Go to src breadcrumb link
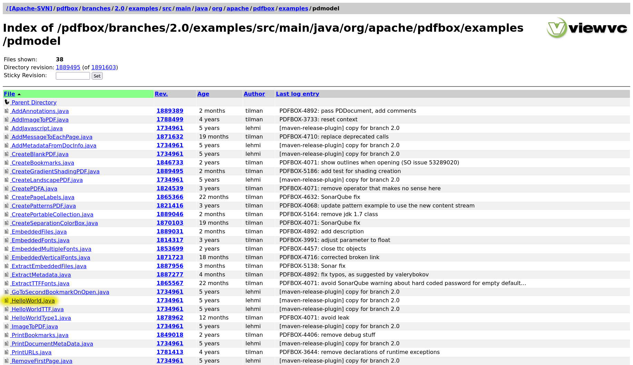633x365 pixels. click(x=167, y=8)
